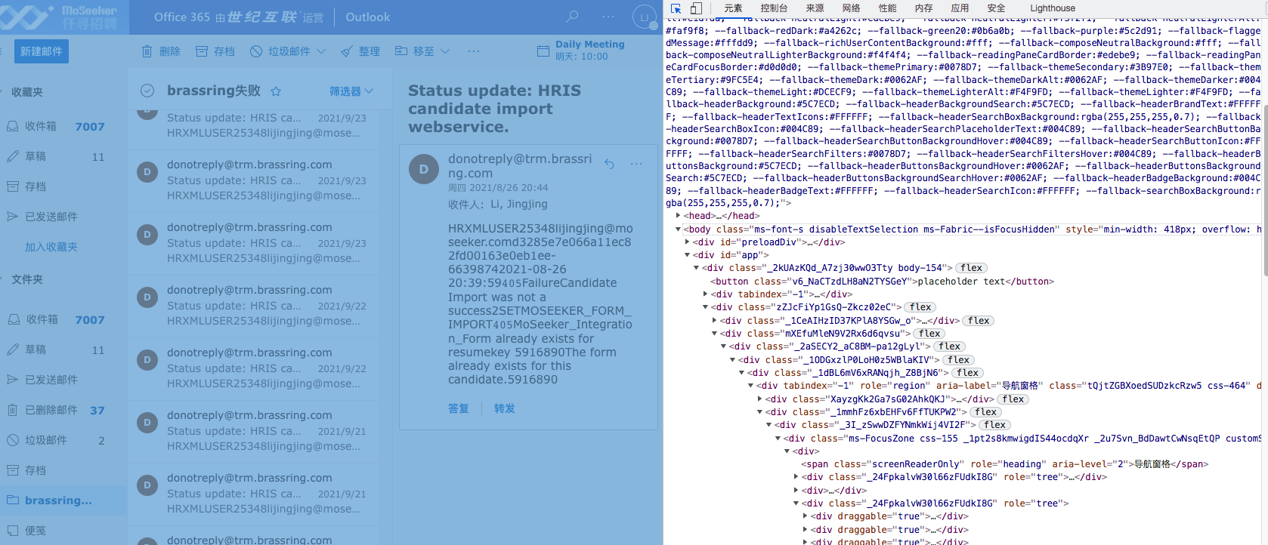The image size is (1268, 545).
Task: Switch to the 网络 DevTools tab
Action: pyautogui.click(x=851, y=8)
